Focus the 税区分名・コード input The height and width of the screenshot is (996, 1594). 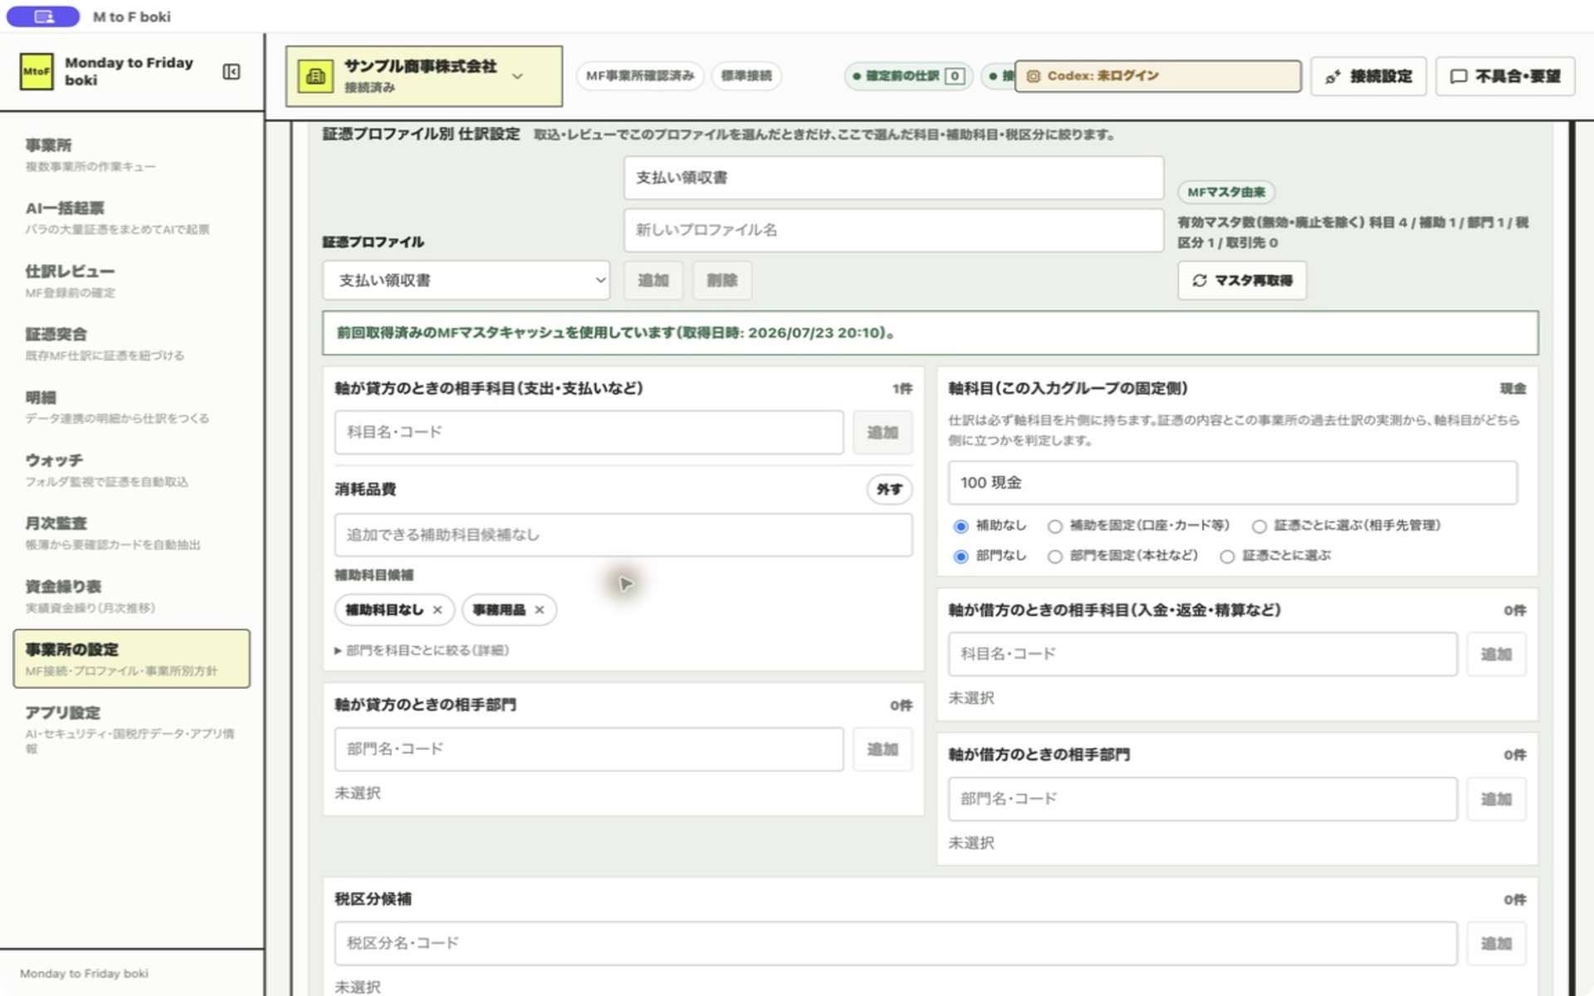(896, 944)
